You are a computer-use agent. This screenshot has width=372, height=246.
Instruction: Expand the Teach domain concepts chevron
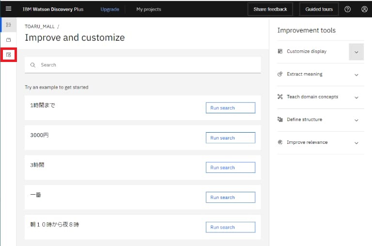pyautogui.click(x=356, y=97)
